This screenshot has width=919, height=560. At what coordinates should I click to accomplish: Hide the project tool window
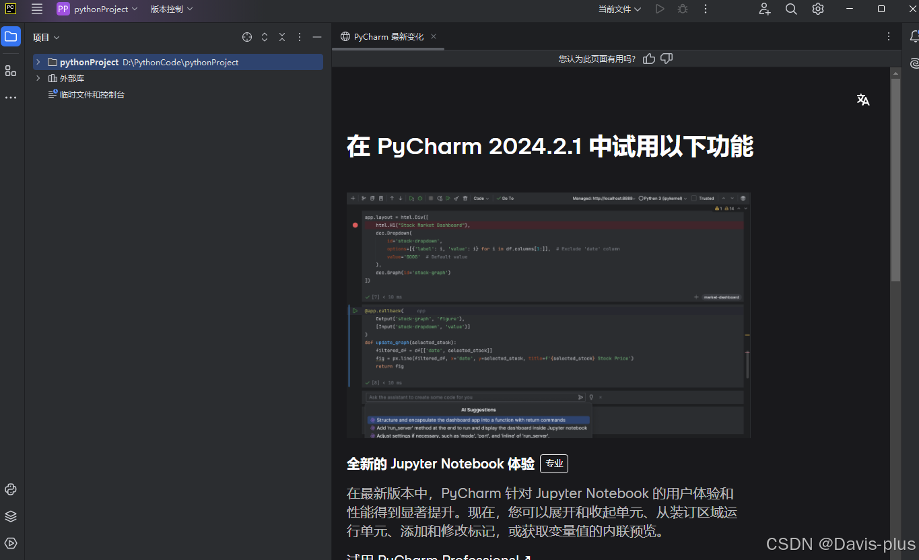pos(317,37)
